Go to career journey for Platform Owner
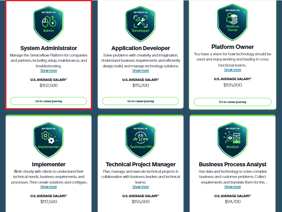This screenshot has height=212, width=282. [x=232, y=102]
